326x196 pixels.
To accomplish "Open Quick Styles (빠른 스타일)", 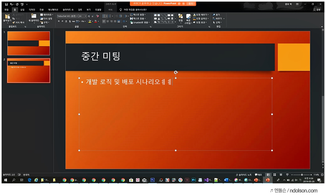I will click(x=188, y=19).
